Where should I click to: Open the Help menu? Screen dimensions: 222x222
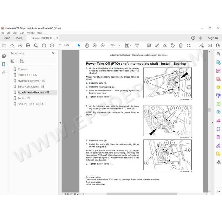point(39,33)
